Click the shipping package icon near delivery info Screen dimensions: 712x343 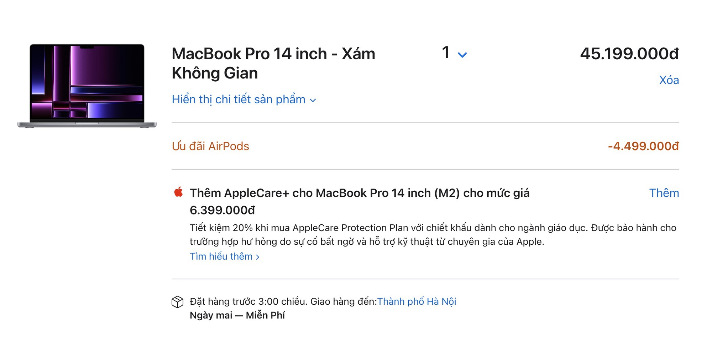click(x=177, y=301)
